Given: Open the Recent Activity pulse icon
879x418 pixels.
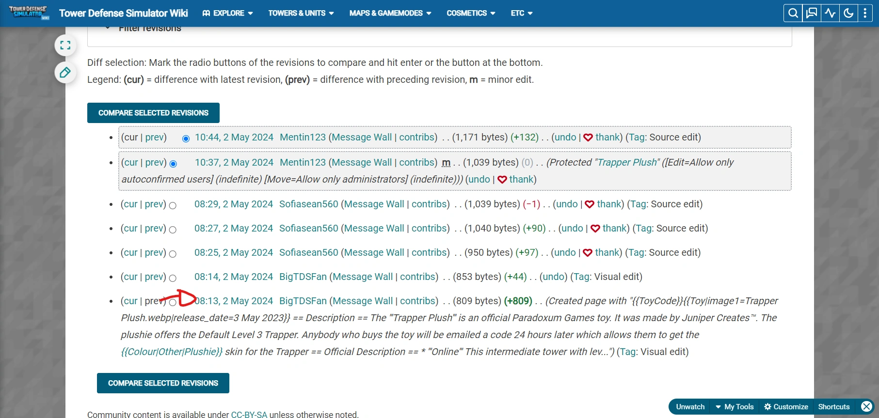Looking at the screenshot, I should pos(830,13).
